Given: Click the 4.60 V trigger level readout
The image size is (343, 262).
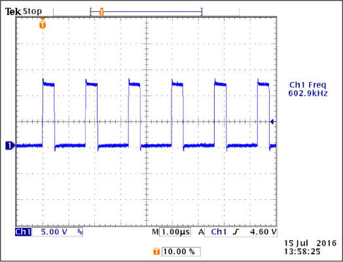Looking at the screenshot, I should coord(263,232).
